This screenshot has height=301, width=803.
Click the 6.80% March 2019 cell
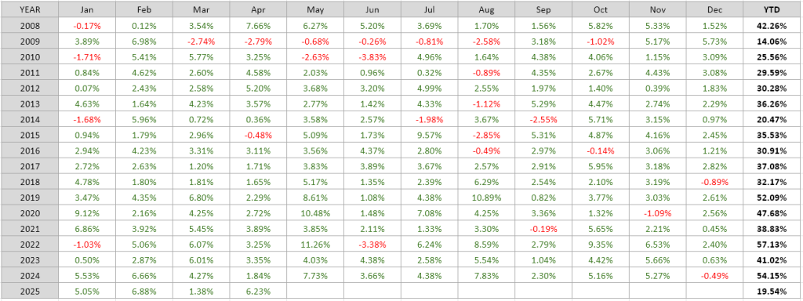[202, 197]
